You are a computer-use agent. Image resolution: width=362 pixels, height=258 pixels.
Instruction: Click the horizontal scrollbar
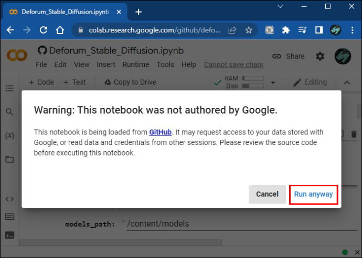121,242
